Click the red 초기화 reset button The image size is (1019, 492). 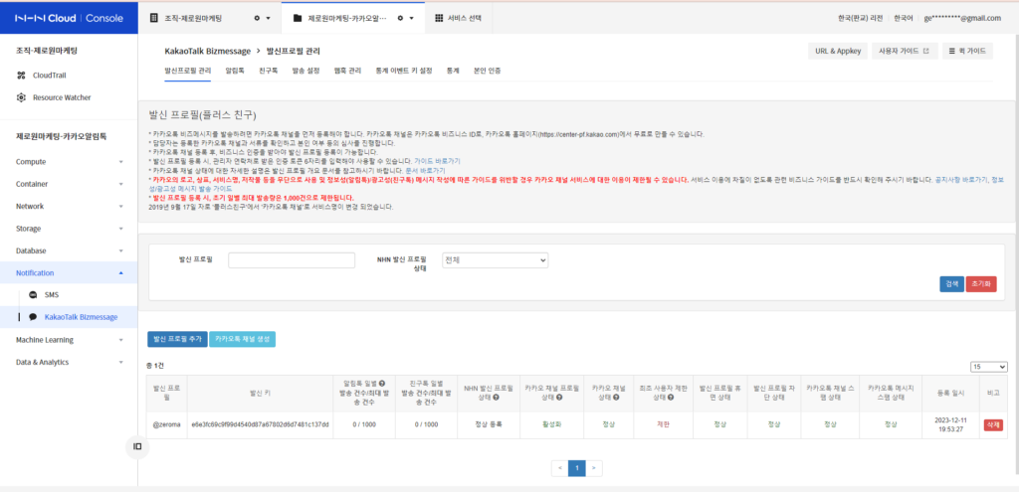click(980, 284)
